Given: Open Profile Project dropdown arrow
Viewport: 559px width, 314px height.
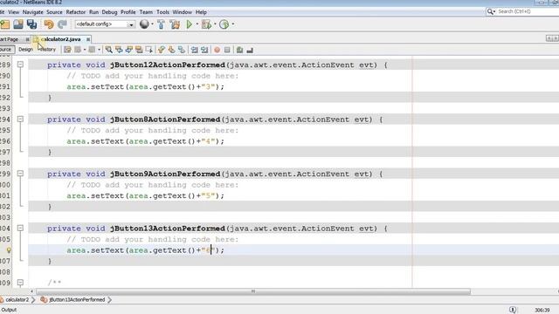Looking at the screenshot, I should pos(233,24).
